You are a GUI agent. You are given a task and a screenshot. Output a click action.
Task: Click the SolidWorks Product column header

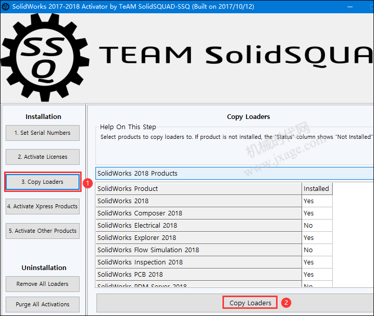coord(198,189)
